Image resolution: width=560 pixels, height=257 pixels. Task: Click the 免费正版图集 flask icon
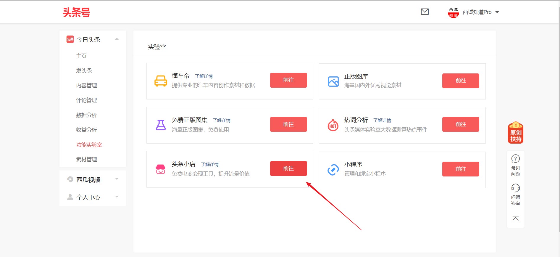(161, 125)
